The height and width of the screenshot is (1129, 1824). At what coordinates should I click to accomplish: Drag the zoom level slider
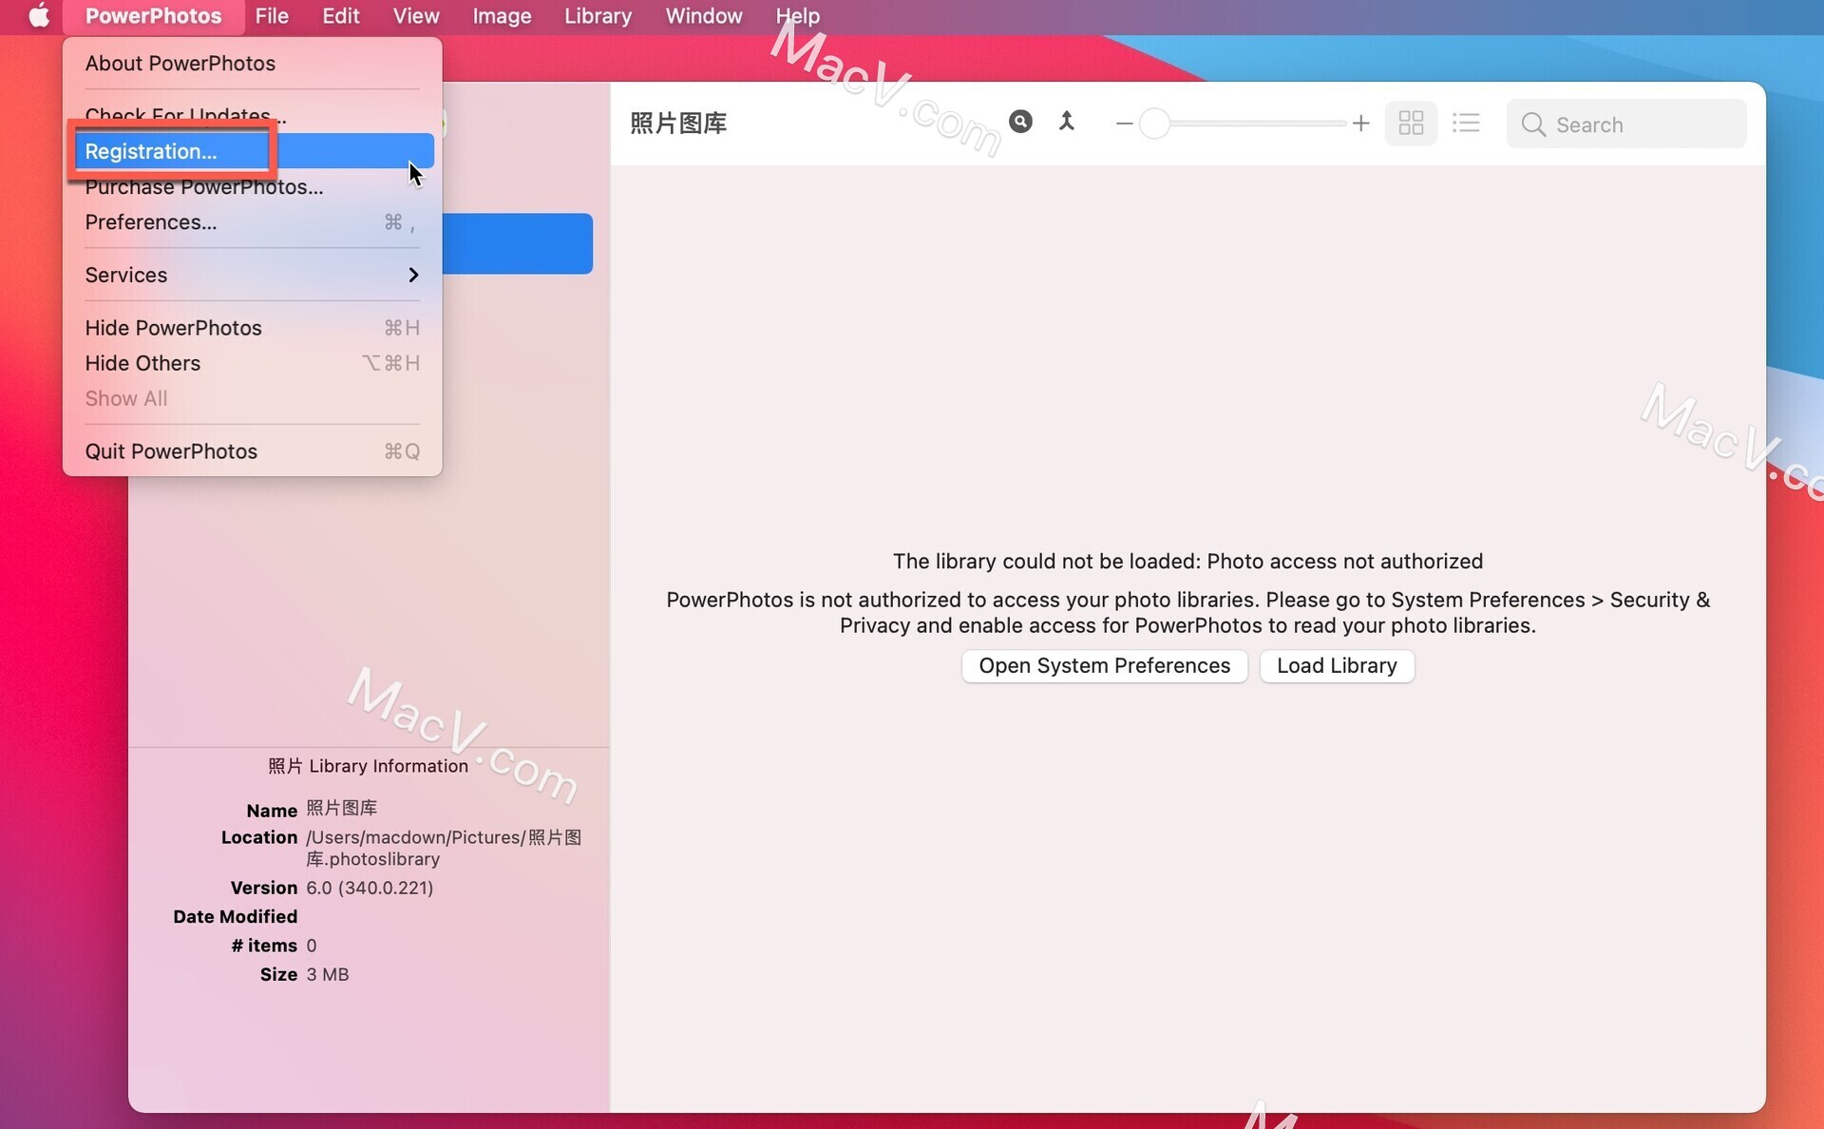click(x=1150, y=124)
